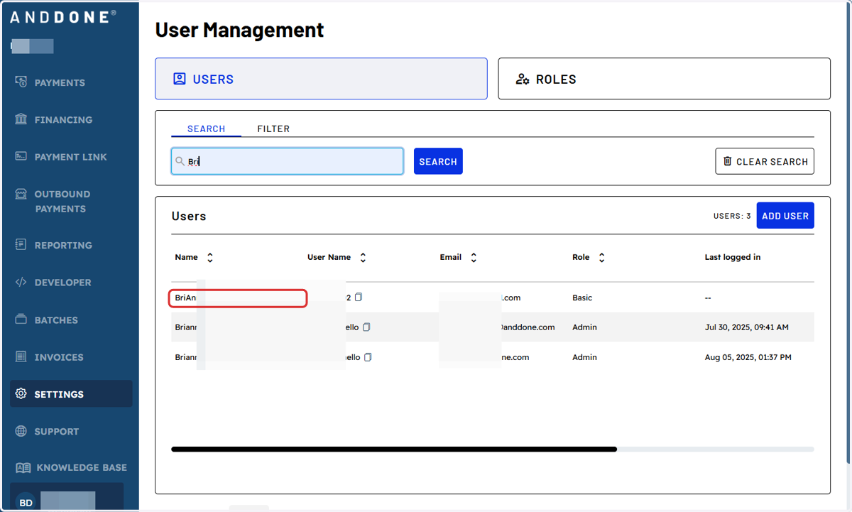
Task: Click the BD user avatar
Action: [x=26, y=502]
